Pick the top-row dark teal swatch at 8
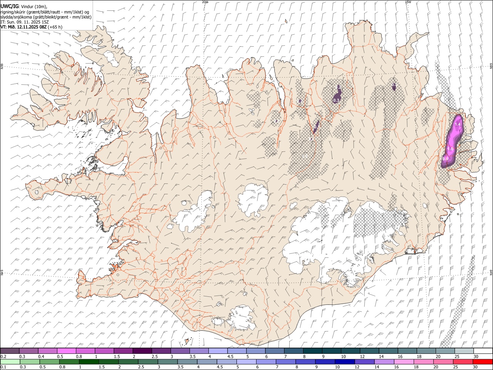 [312, 351]
